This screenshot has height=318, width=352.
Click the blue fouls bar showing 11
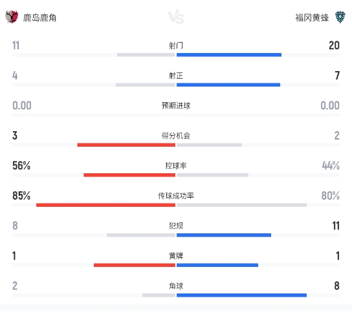[x=224, y=235]
